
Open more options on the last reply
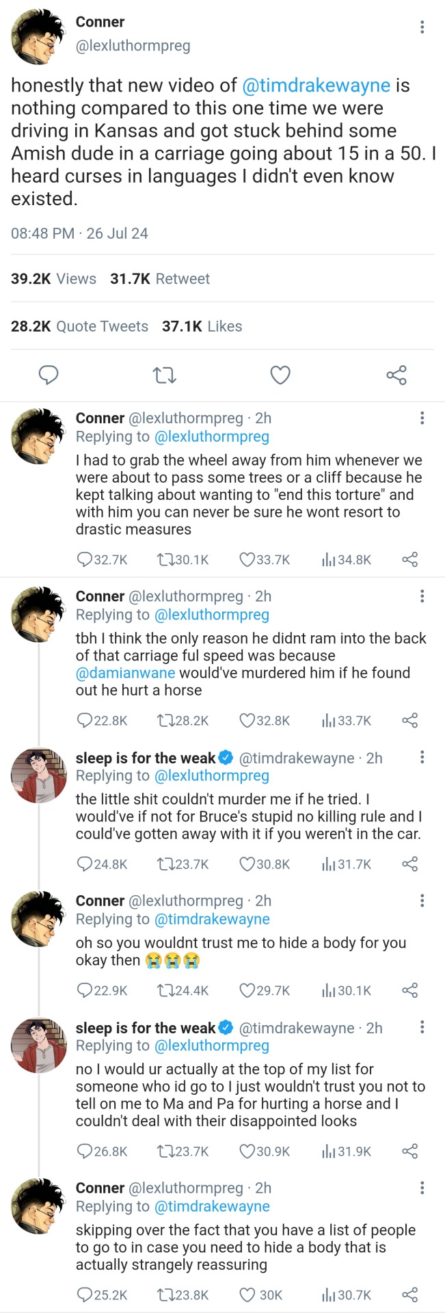pos(422,1188)
